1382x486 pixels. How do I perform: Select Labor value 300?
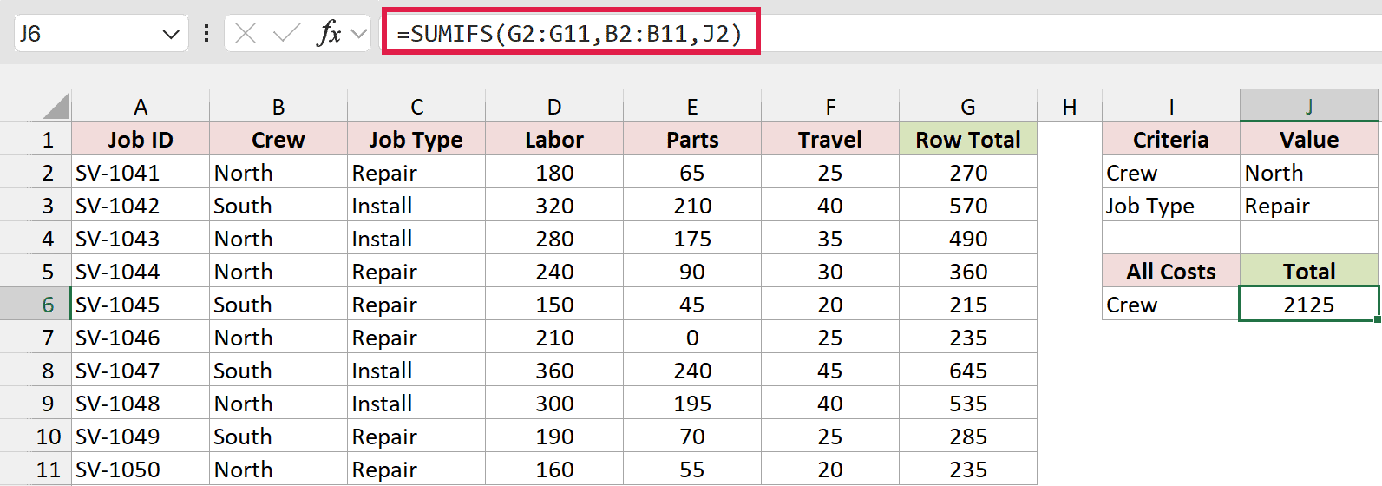point(554,404)
